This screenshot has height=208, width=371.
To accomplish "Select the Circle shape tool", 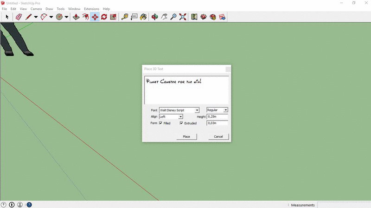I will [59, 17].
